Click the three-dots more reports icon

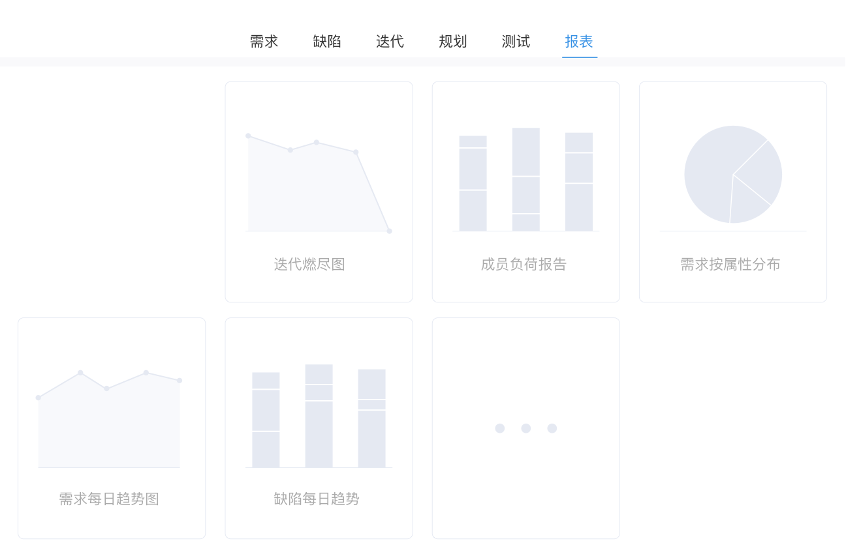[525, 428]
